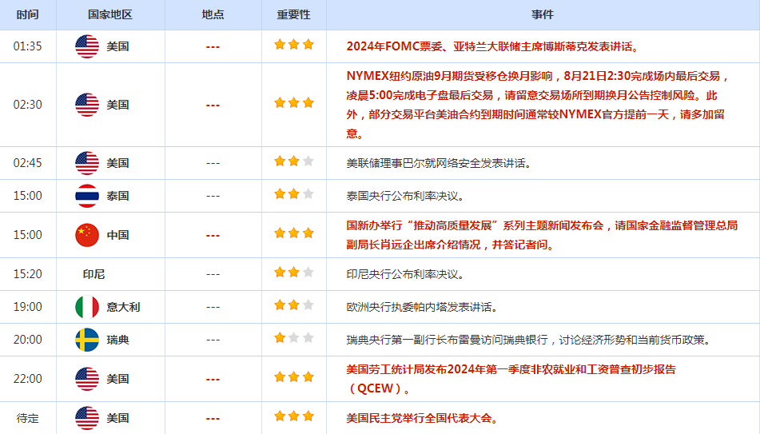Image resolution: width=760 pixels, height=434 pixels.
Task: Click the time cell 02:45
Action: pos(28,163)
